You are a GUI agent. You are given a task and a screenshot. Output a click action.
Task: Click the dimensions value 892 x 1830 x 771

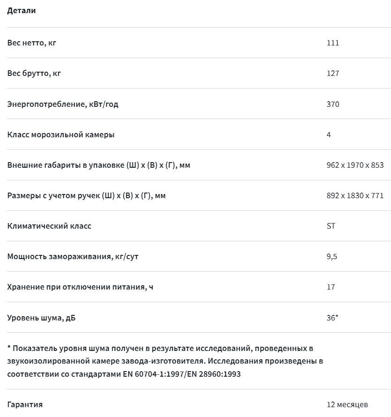[x=355, y=196]
